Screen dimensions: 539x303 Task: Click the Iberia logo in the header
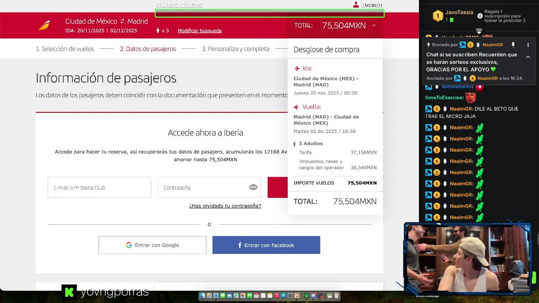click(x=44, y=25)
